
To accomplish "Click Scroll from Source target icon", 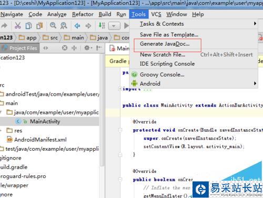I will coord(65,48).
